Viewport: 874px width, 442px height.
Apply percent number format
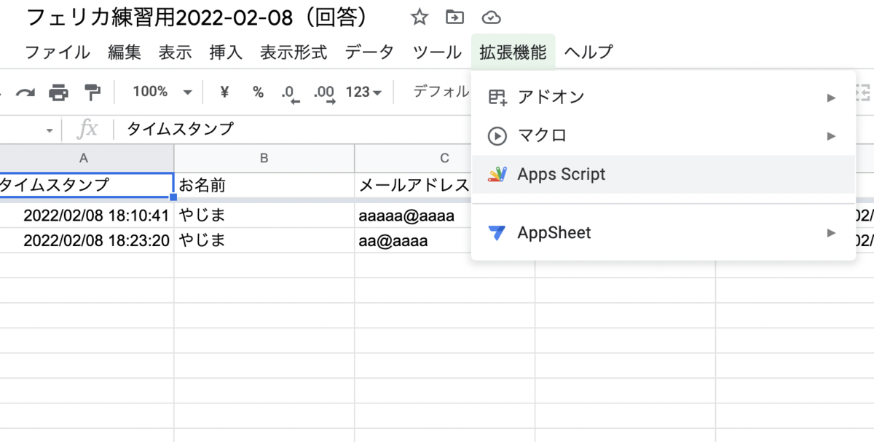click(258, 92)
